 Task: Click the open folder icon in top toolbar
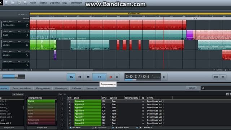point(13,3)
